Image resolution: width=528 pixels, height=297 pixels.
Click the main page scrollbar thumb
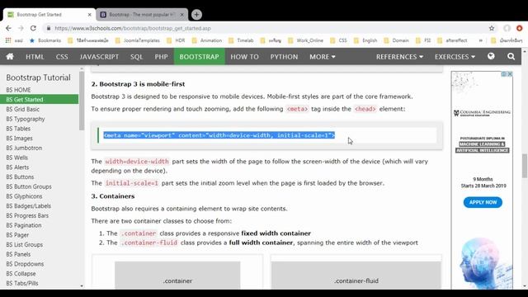(x=525, y=166)
